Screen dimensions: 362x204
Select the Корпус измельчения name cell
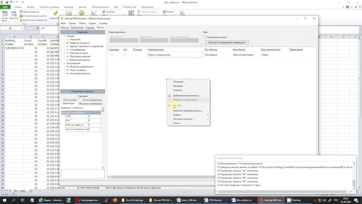coord(175,55)
